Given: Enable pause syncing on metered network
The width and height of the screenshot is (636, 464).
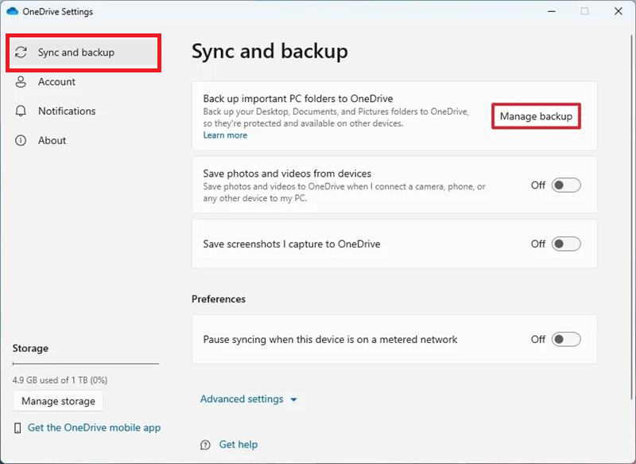Looking at the screenshot, I should (567, 339).
